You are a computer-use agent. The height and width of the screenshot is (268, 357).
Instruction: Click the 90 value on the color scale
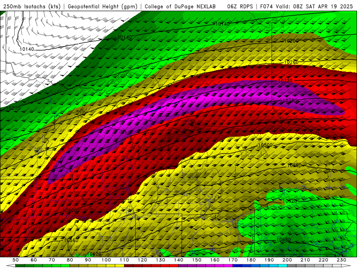pos(88,260)
